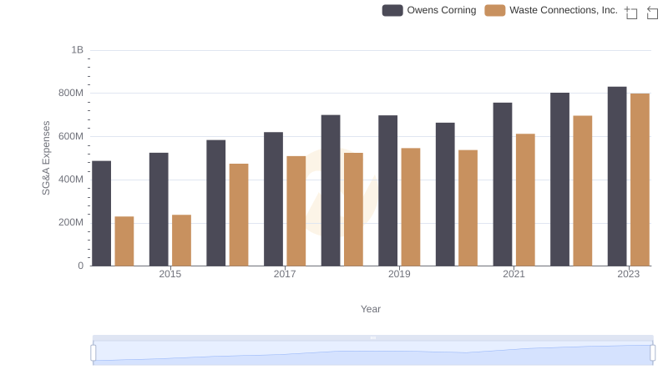The height and width of the screenshot is (385, 668).
Task: Click the 2021 x-axis label
Action: click(x=514, y=274)
